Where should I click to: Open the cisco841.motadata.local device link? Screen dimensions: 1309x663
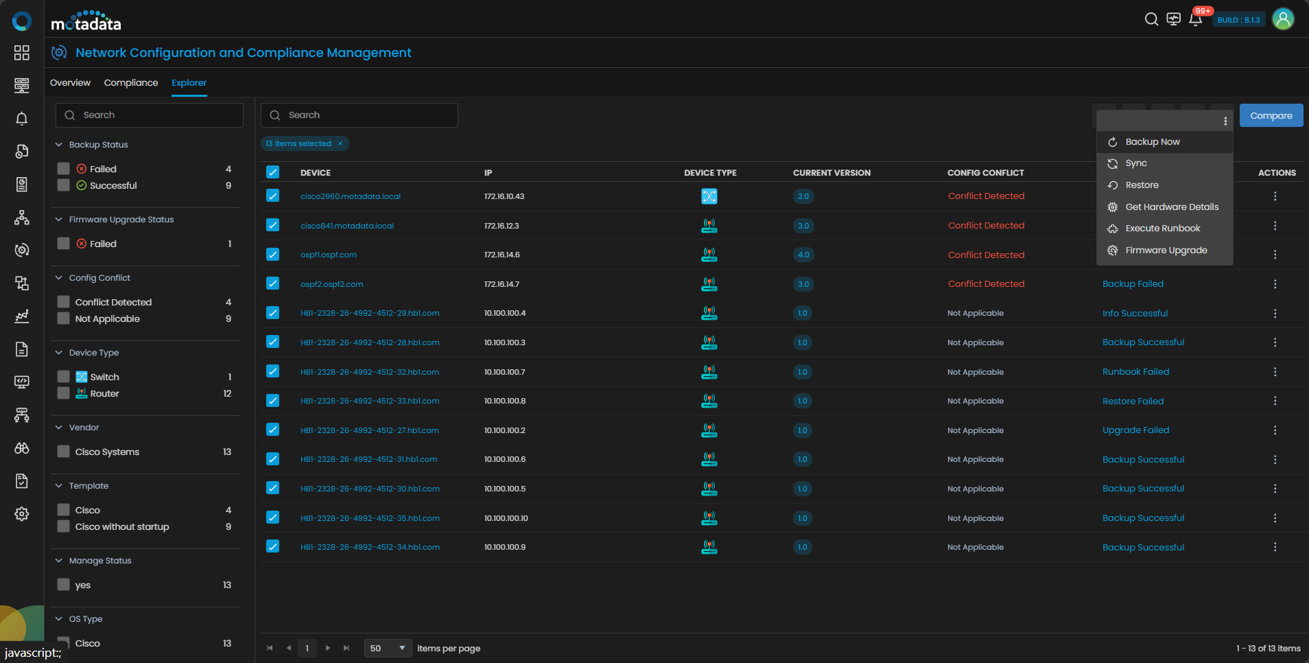(347, 226)
